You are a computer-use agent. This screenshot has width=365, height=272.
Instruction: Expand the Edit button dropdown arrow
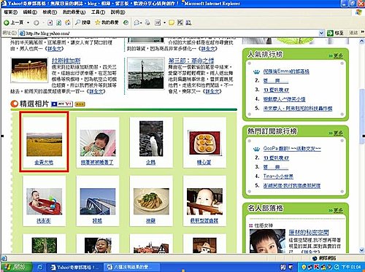pyautogui.click(x=164, y=23)
